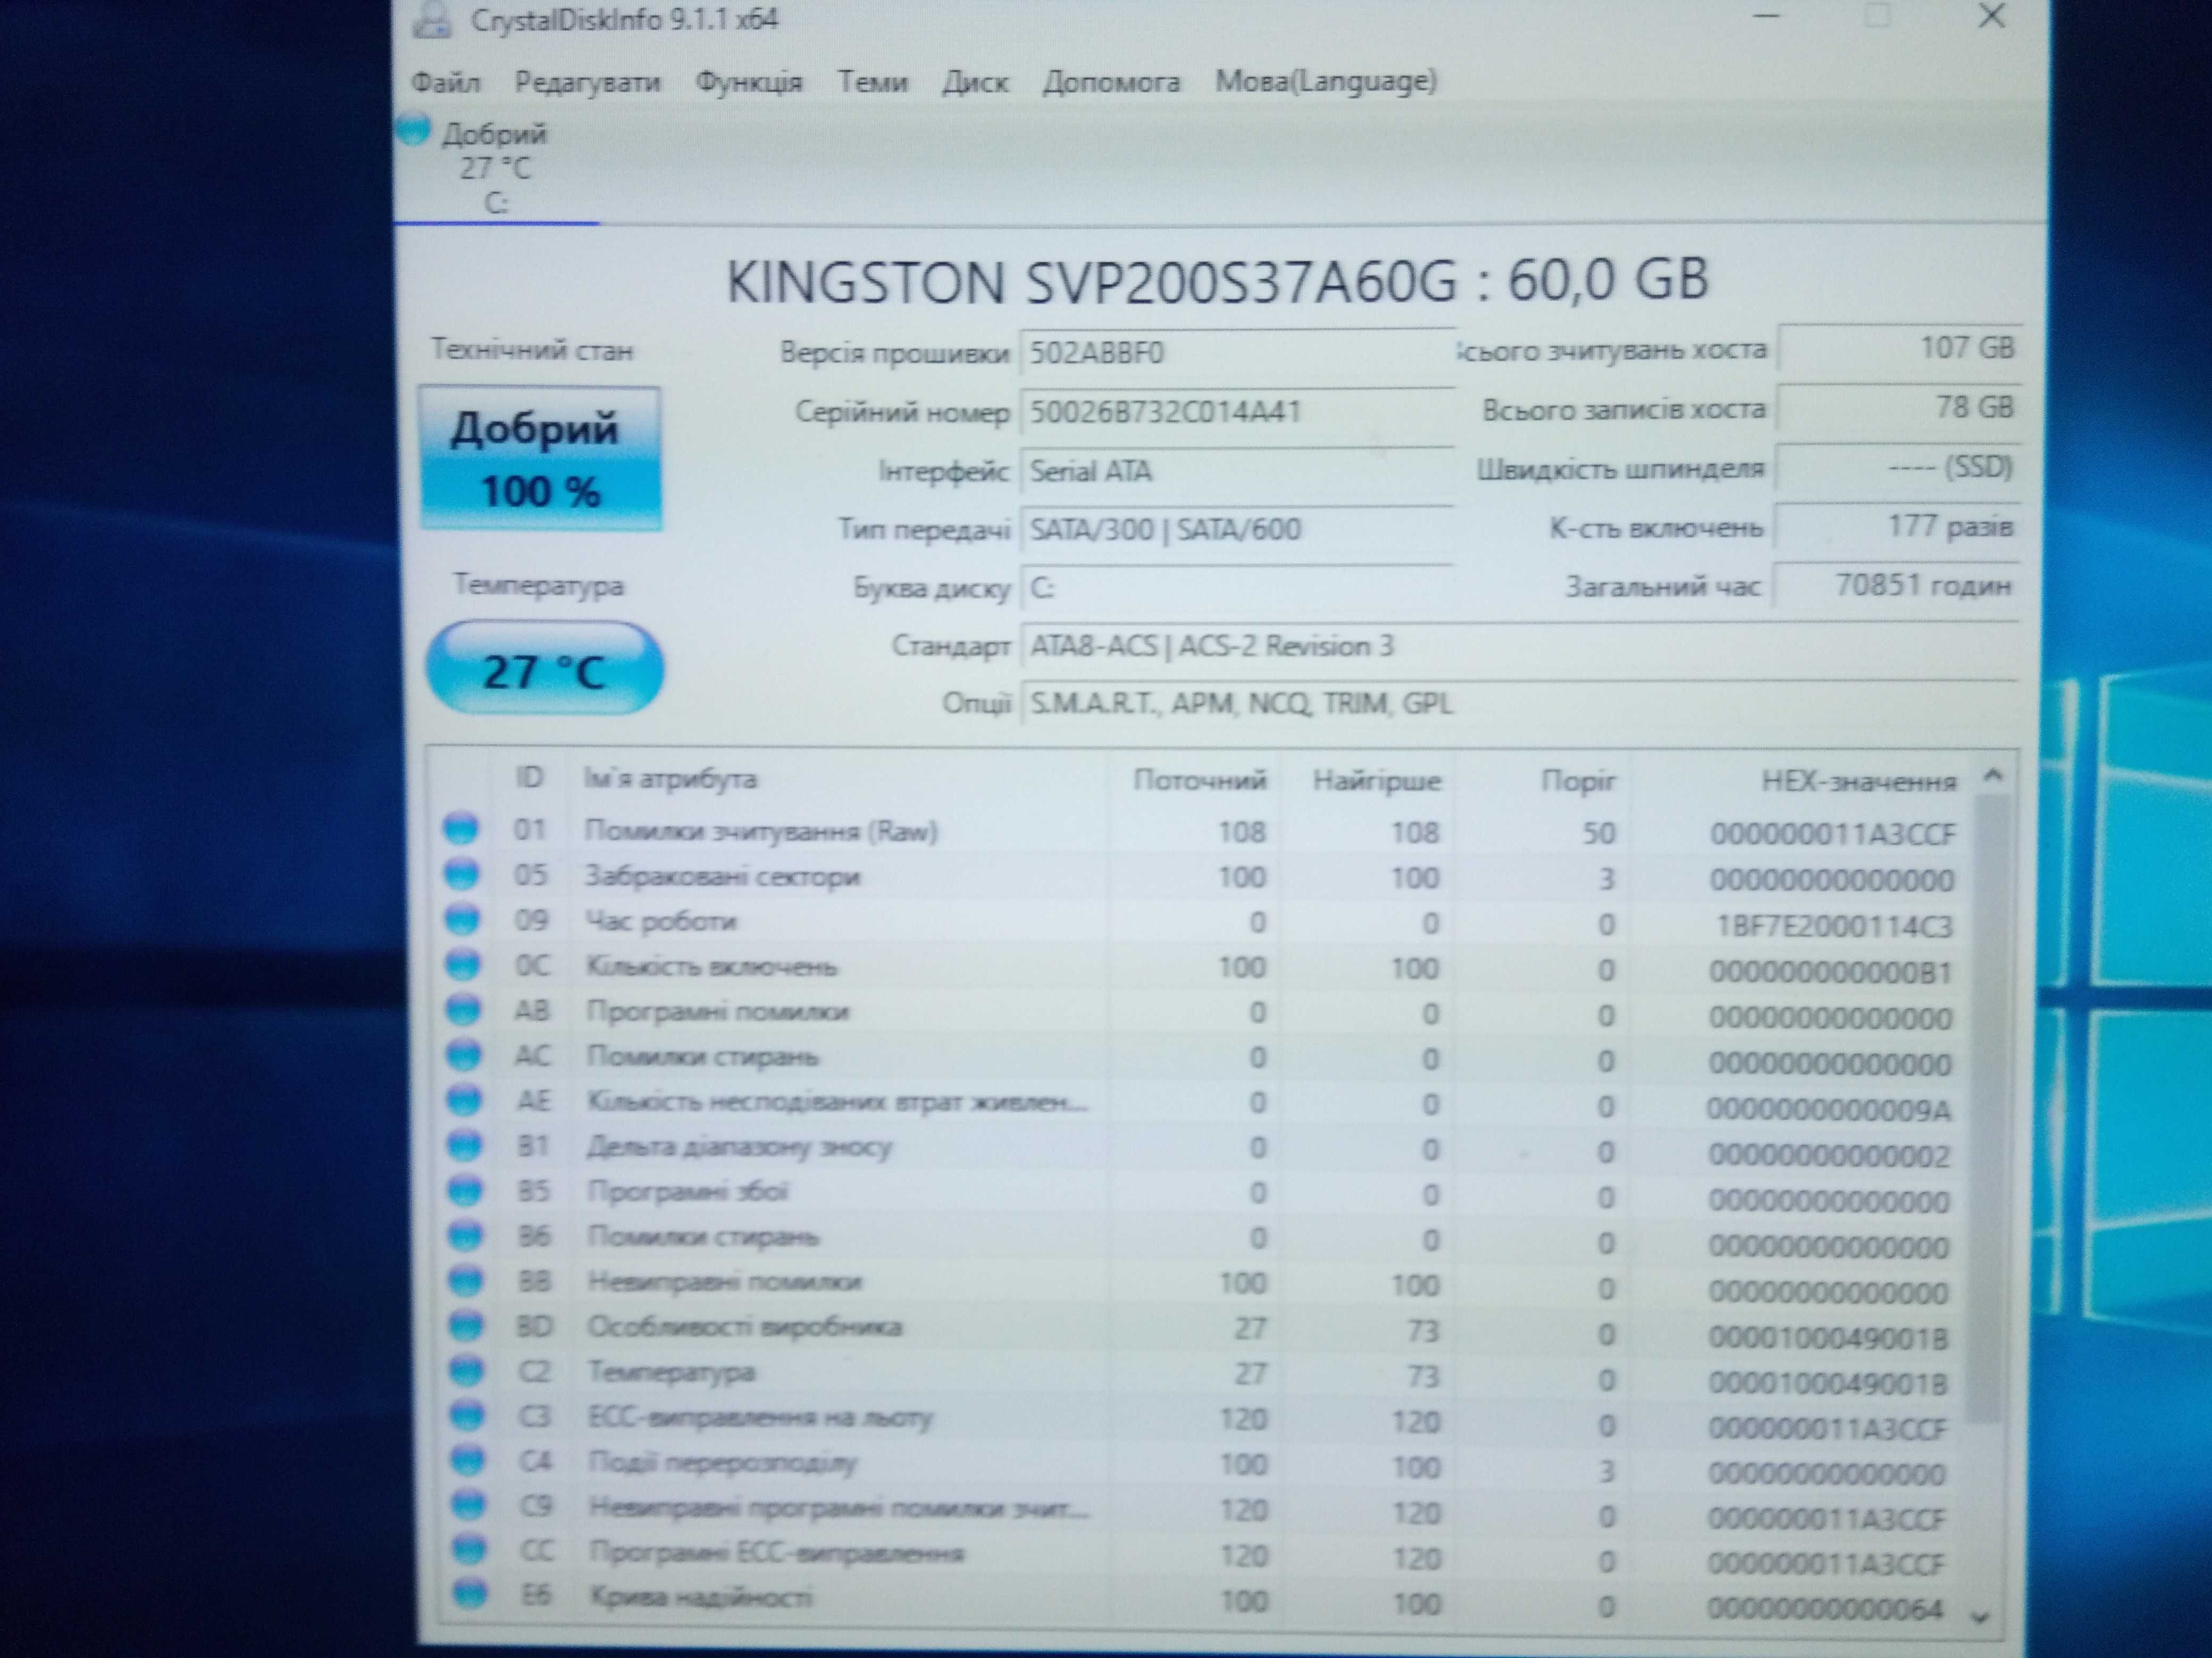The image size is (2212, 1658).
Task: Click the Поточний column header
Action: pos(1199,780)
